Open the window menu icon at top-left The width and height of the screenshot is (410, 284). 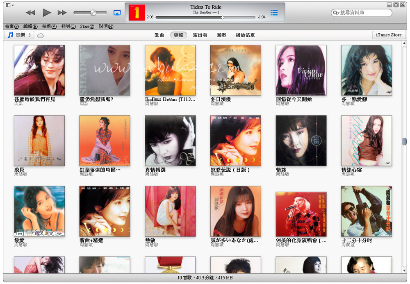[10, 5]
